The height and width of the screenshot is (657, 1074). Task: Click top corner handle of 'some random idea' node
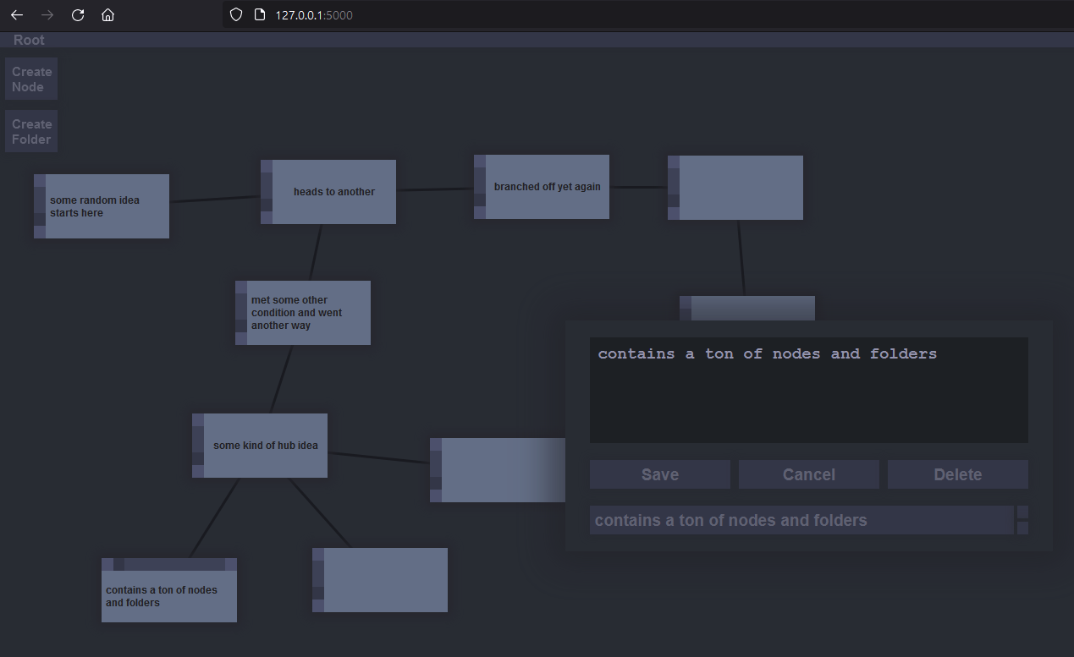coord(40,180)
